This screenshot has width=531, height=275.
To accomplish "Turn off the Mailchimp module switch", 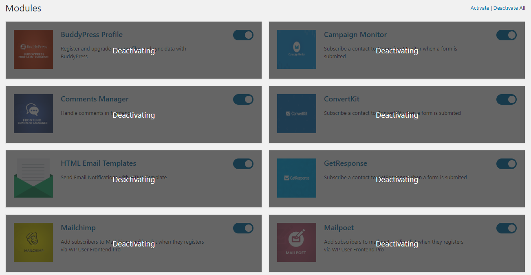I will click(x=243, y=228).
